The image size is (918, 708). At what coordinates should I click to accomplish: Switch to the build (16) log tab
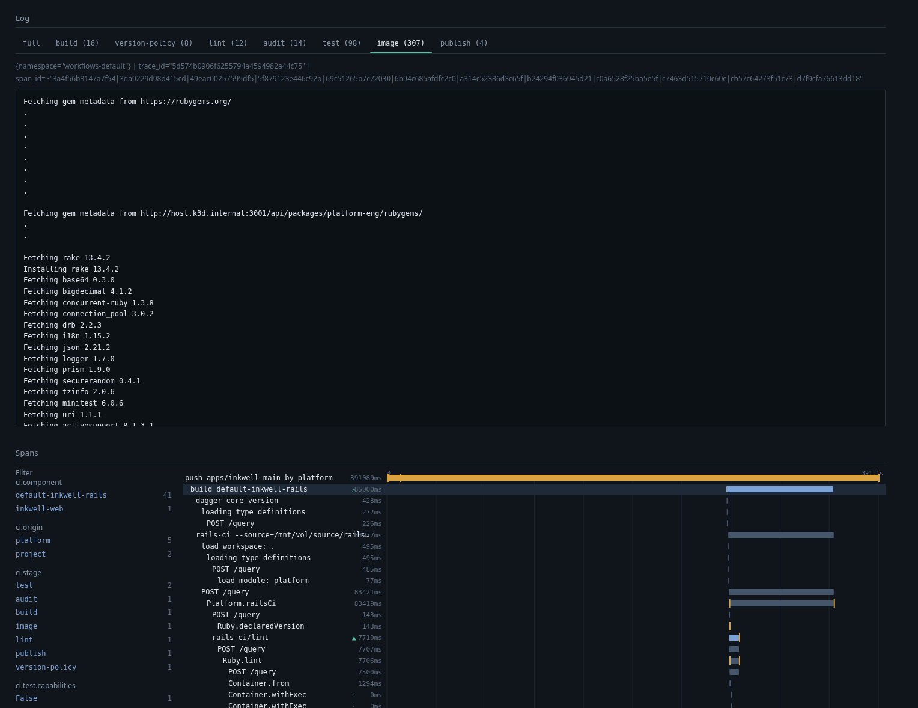point(78,43)
